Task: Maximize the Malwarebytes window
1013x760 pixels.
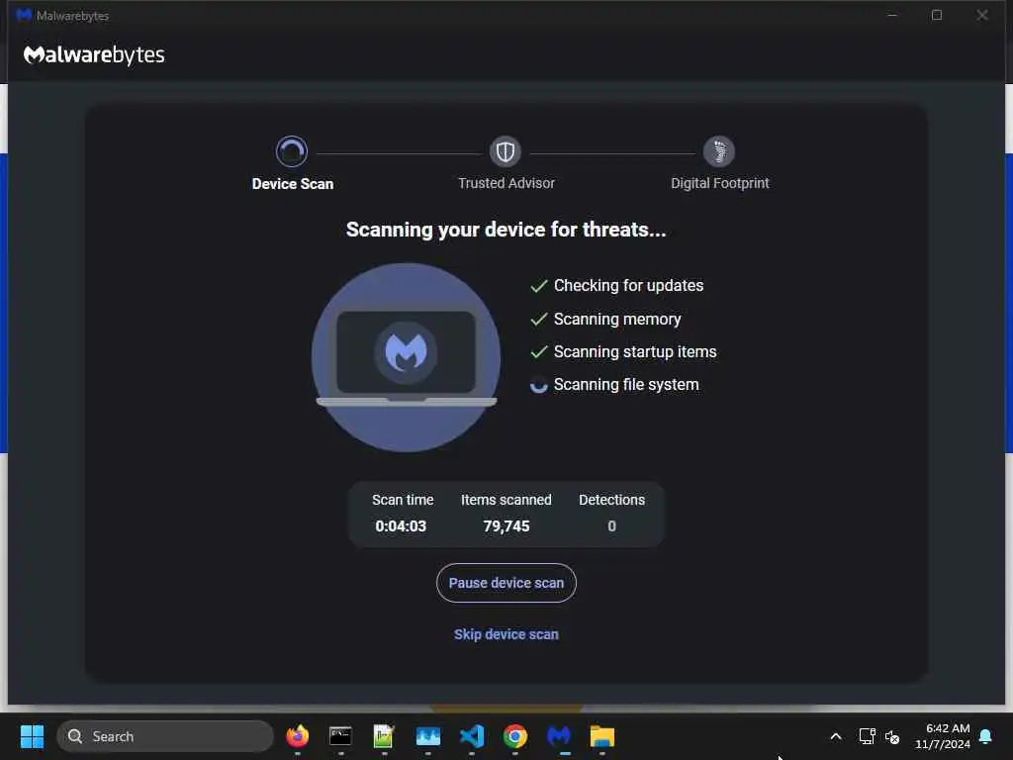Action: click(937, 15)
